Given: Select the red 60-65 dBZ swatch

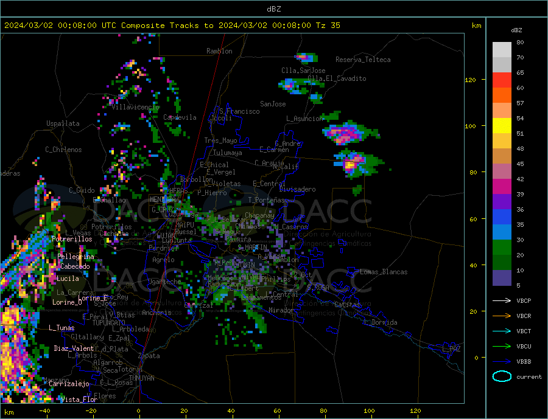Looking at the screenshot, I should pos(502,80).
